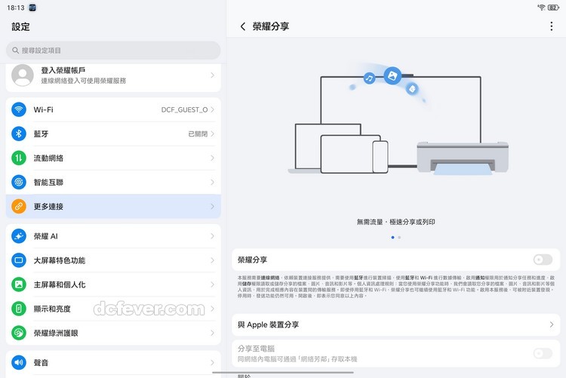Tap the 聲音 speaker icon

[x=19, y=362]
